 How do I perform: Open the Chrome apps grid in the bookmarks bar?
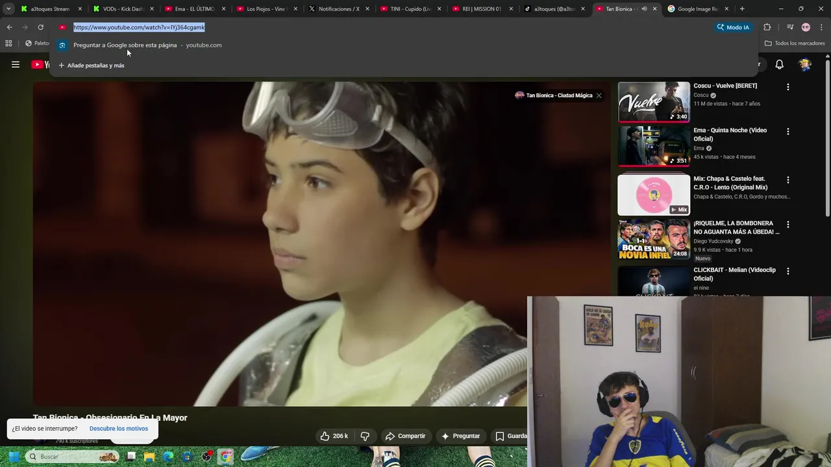(8, 43)
